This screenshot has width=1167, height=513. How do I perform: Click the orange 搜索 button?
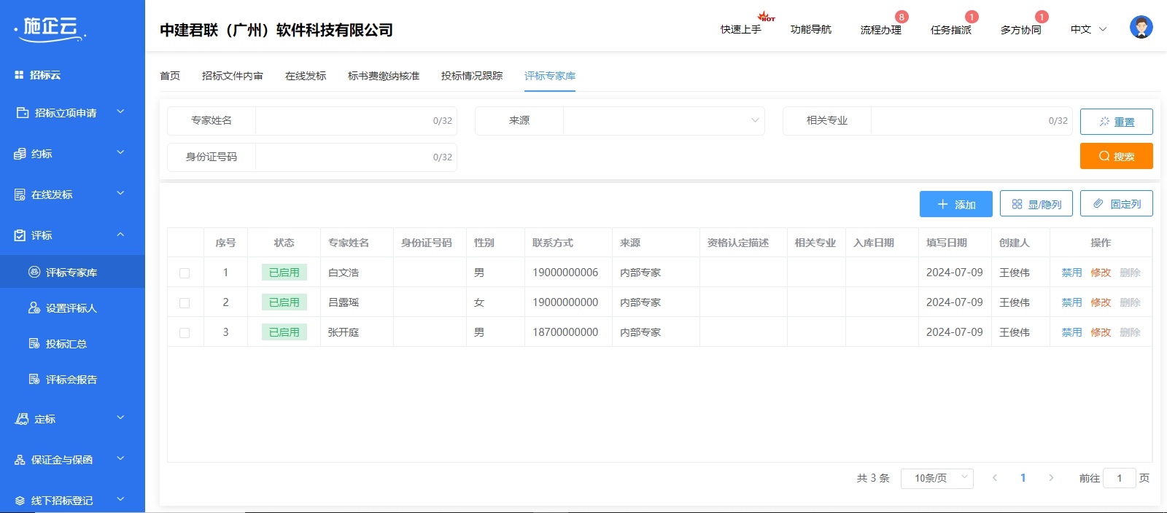click(1116, 156)
